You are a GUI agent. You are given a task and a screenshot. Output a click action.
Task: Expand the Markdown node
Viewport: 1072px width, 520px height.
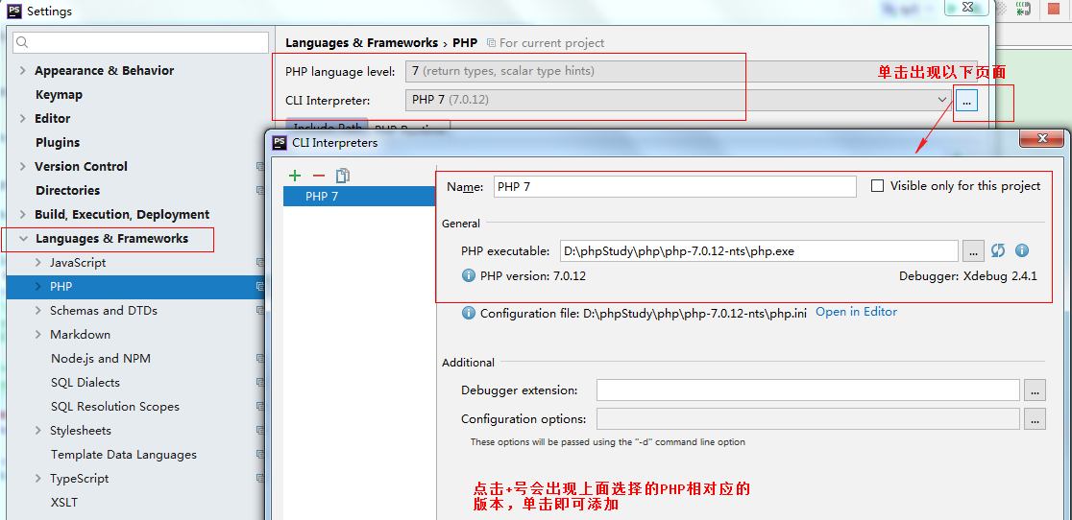click(38, 335)
